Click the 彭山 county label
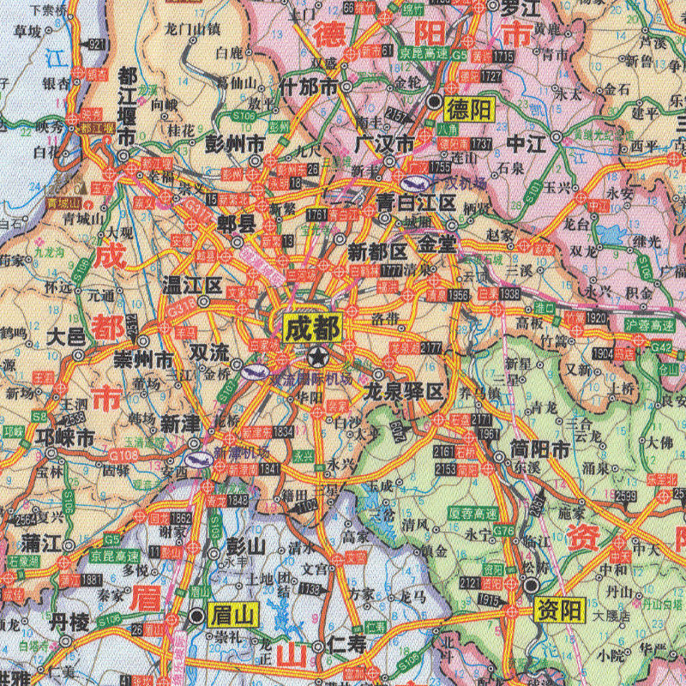The width and height of the screenshot is (686, 686). (246, 546)
